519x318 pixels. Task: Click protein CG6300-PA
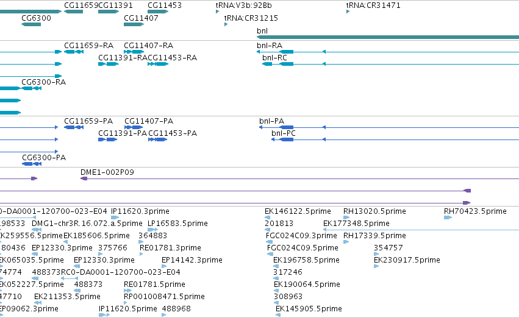pos(44,157)
